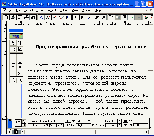Select the Zoom magnifier tool

[x=20, y=80]
